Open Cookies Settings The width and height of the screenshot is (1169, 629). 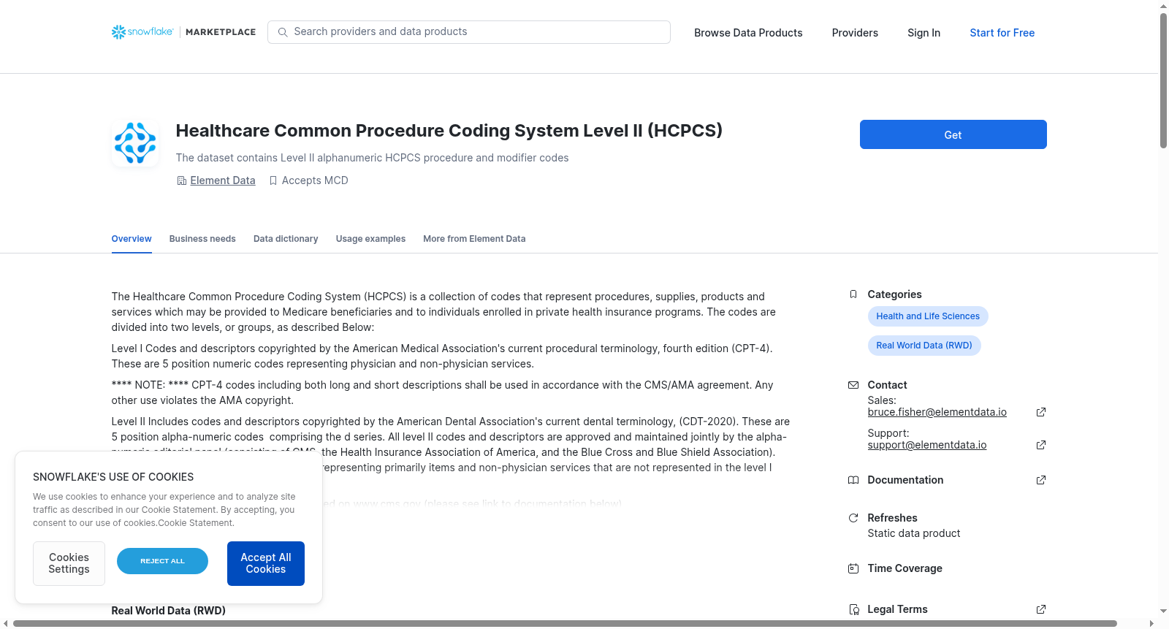pyautogui.click(x=69, y=563)
